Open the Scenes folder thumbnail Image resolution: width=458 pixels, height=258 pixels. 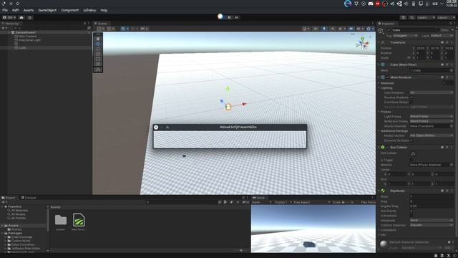(61, 220)
